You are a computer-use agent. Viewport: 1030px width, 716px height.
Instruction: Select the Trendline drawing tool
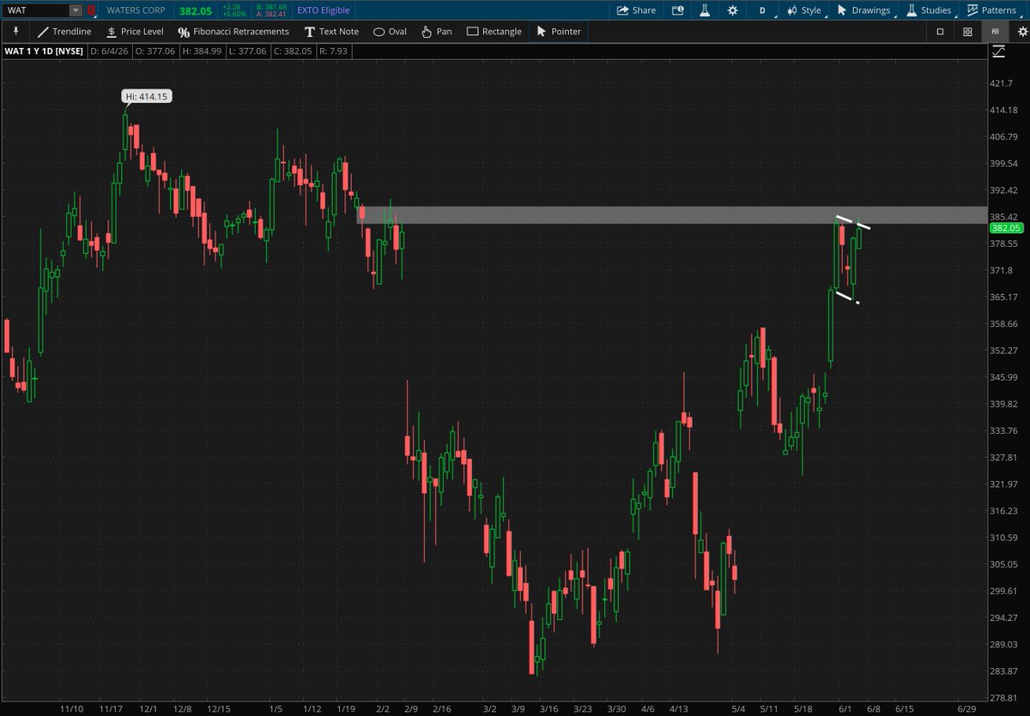pyautogui.click(x=64, y=32)
